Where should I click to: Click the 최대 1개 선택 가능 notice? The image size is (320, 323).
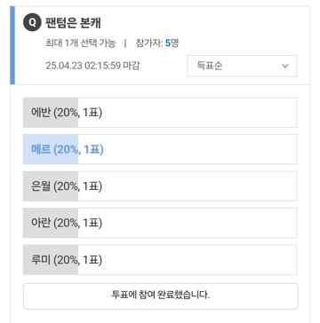80,43
